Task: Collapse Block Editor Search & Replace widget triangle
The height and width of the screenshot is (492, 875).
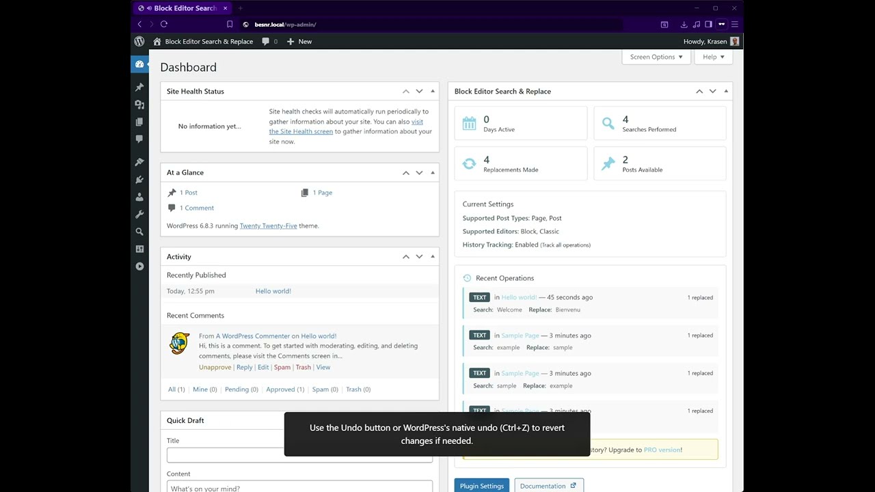Action: point(725,92)
